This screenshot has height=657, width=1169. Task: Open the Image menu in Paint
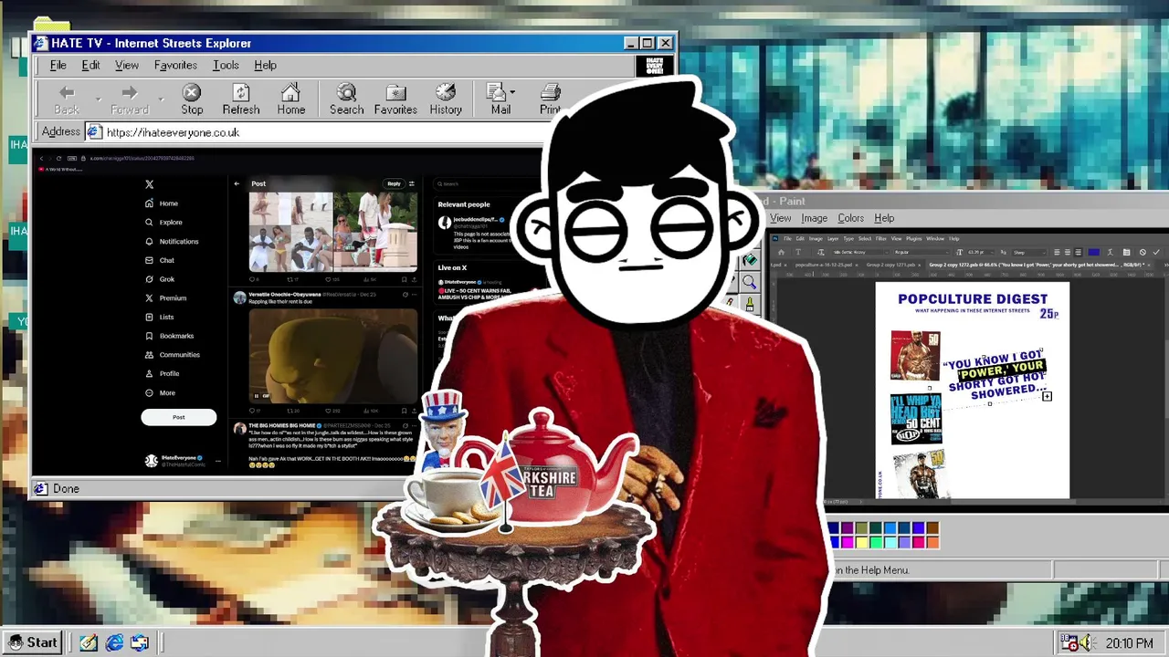[814, 218]
